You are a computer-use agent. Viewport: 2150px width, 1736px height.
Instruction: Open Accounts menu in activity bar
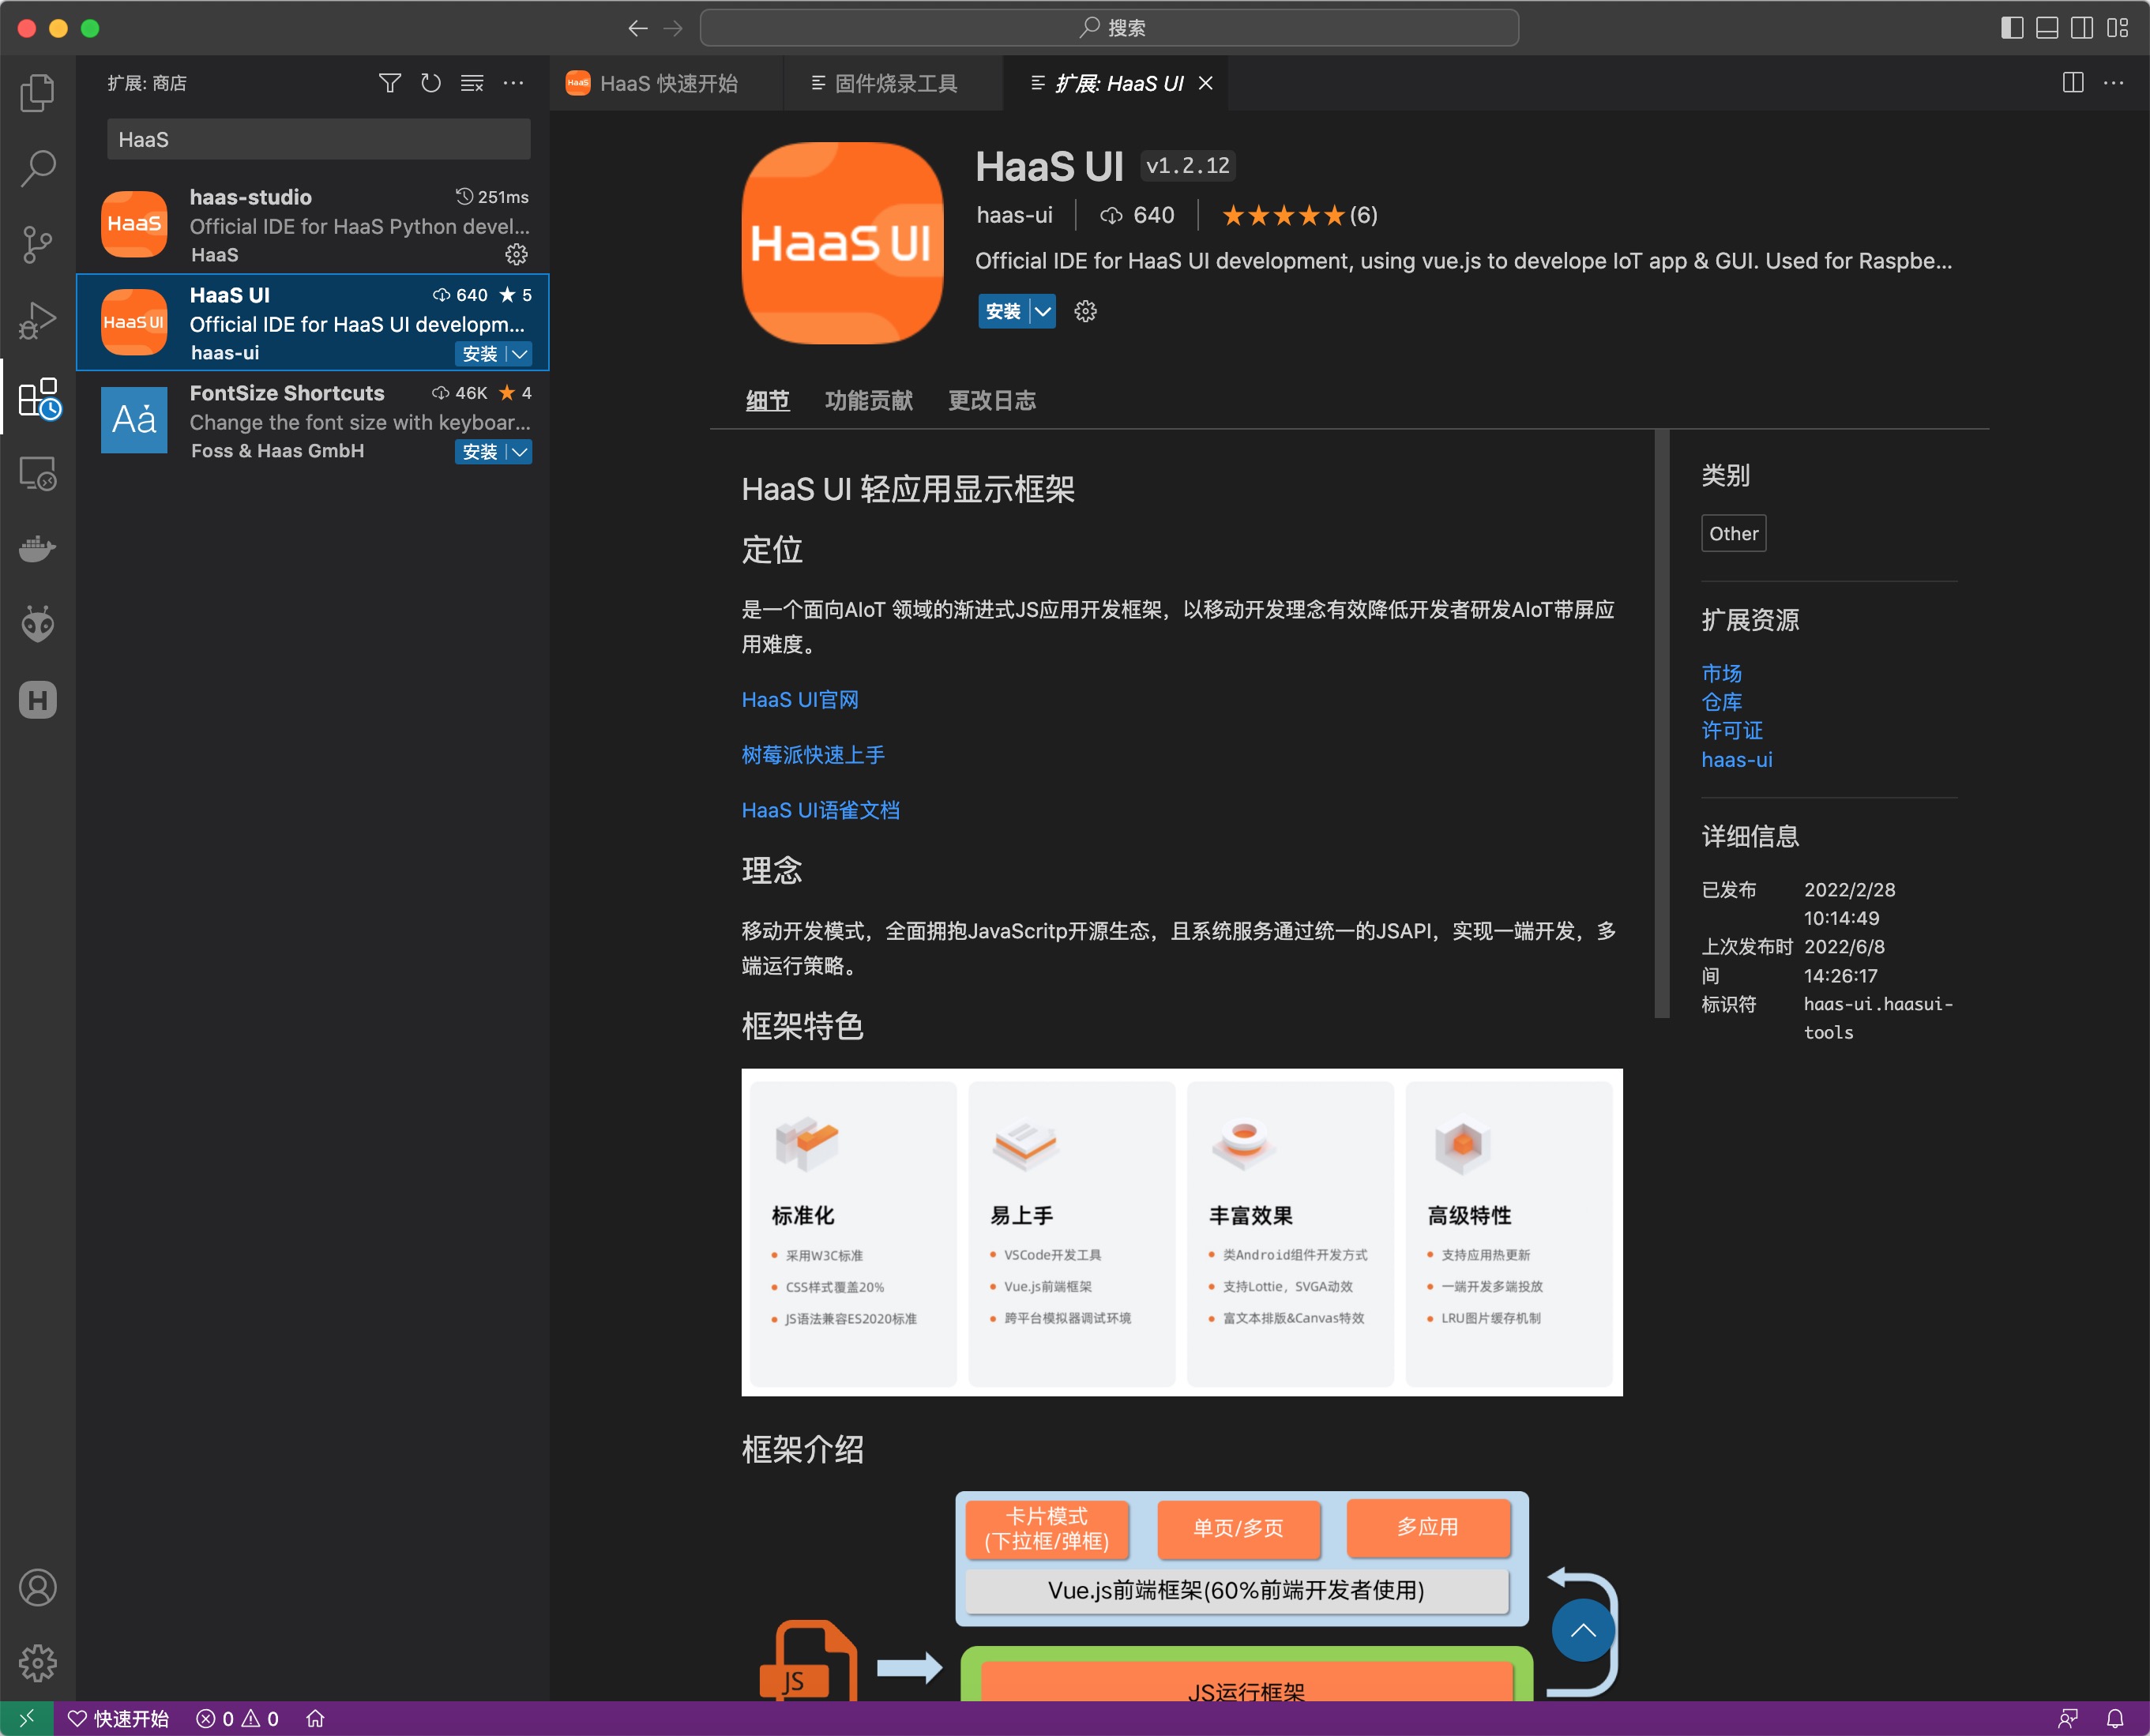[38, 1587]
